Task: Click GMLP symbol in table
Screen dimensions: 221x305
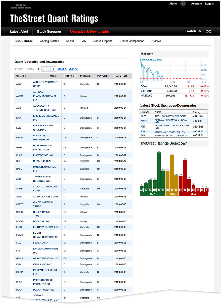Action: click(x=19, y=137)
